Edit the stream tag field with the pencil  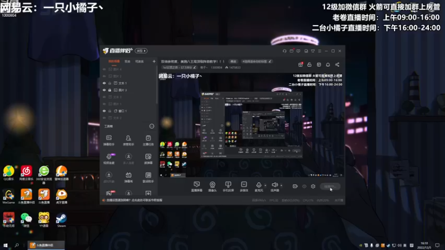coord(270,61)
